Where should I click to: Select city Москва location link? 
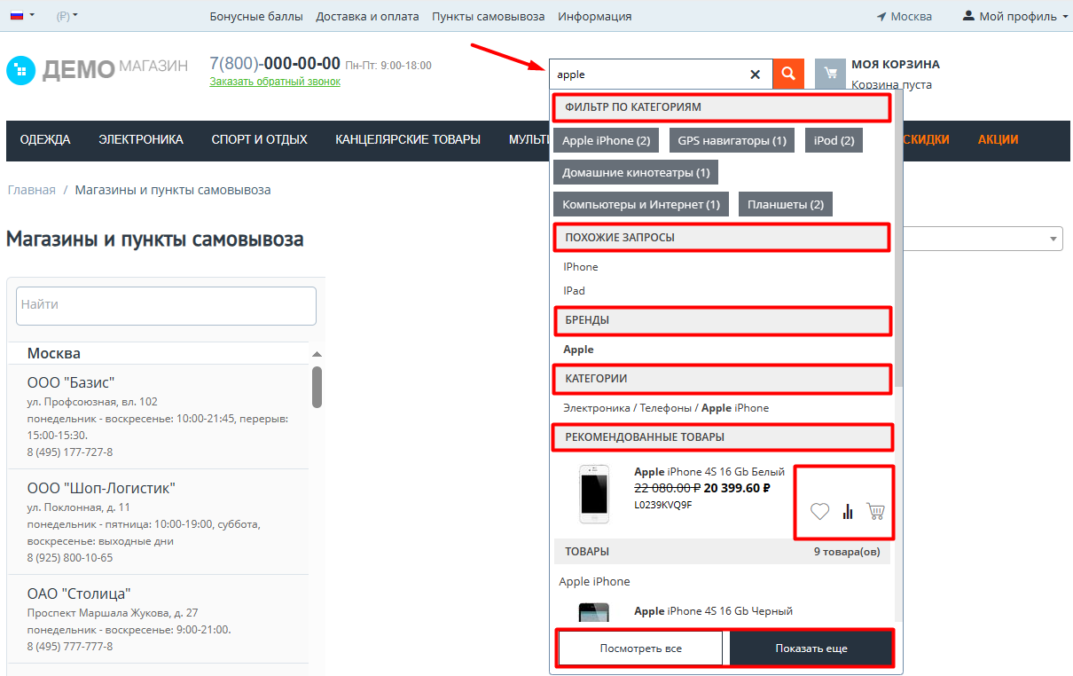tap(904, 16)
